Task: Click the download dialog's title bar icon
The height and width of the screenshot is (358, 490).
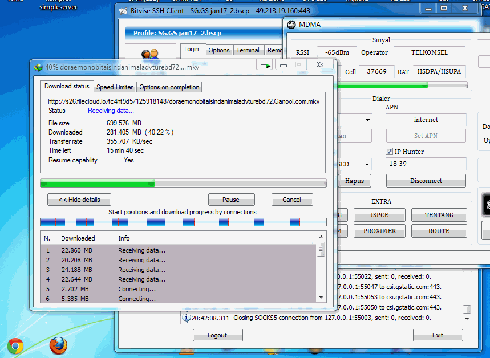Action: pyautogui.click(x=38, y=67)
